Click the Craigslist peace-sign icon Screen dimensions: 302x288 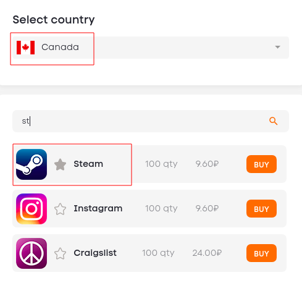click(x=31, y=253)
